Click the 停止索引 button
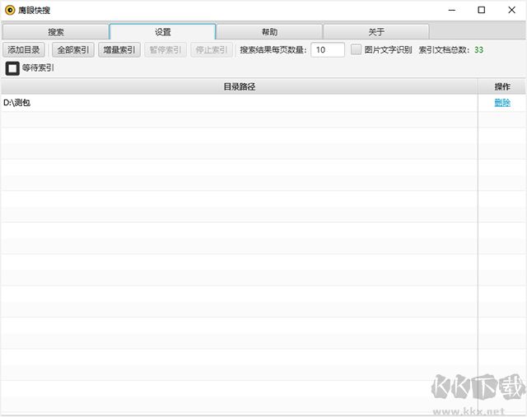The image size is (527, 417). coord(212,49)
